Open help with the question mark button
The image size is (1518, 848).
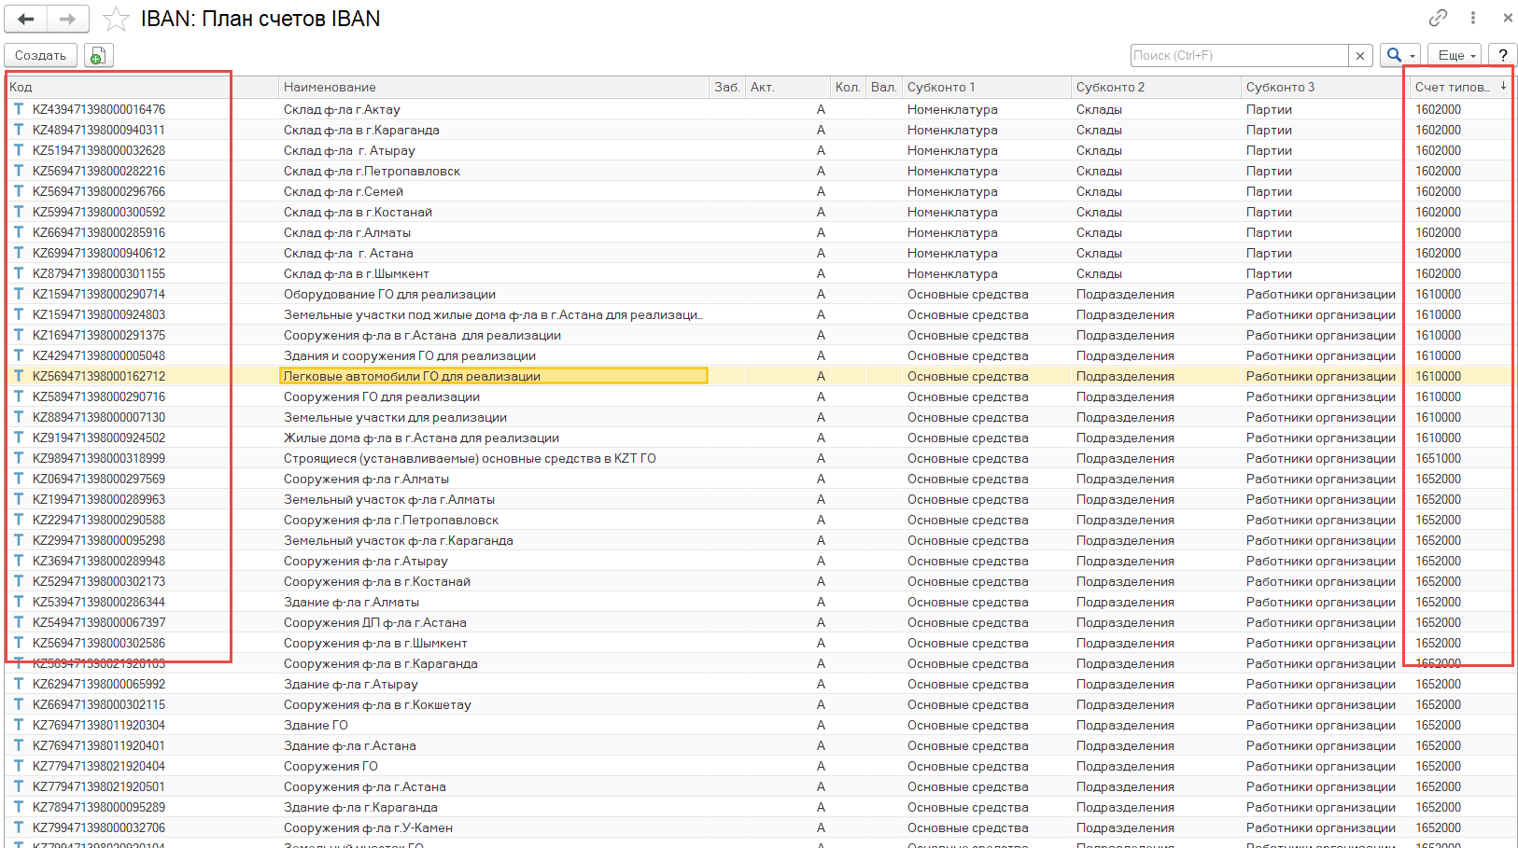click(x=1502, y=56)
